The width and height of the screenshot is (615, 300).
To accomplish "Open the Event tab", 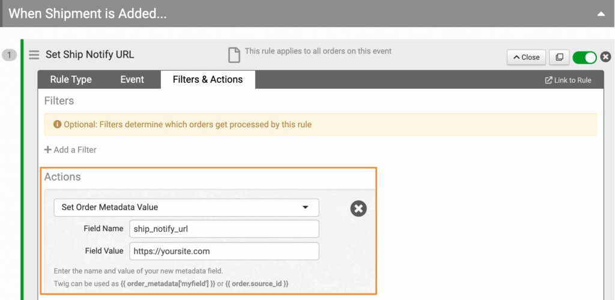I will [132, 80].
